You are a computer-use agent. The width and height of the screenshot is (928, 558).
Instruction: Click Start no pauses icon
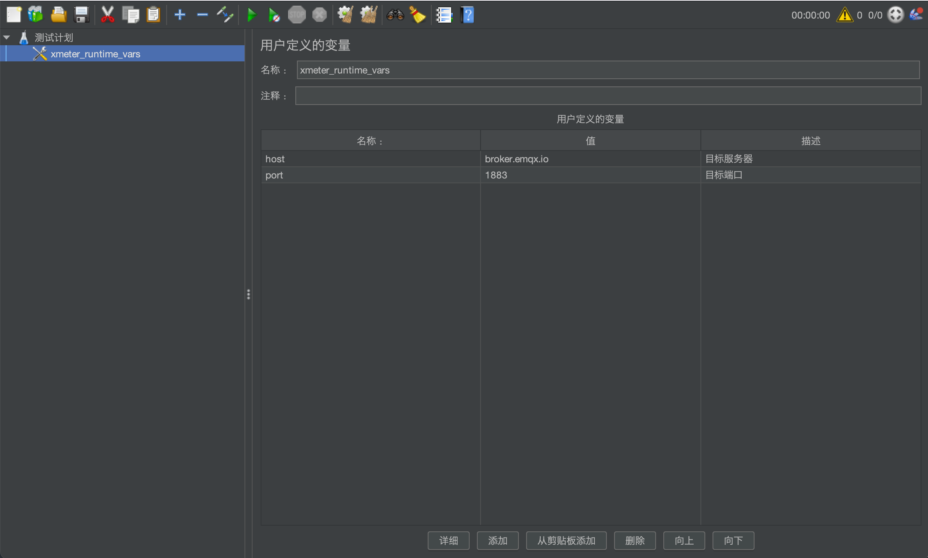(274, 15)
